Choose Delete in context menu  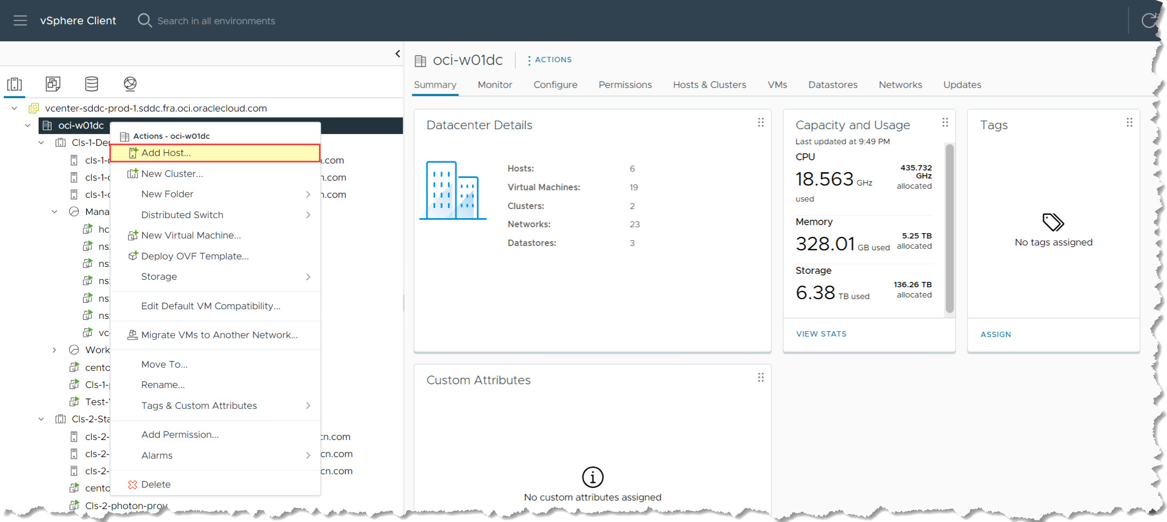point(215,484)
